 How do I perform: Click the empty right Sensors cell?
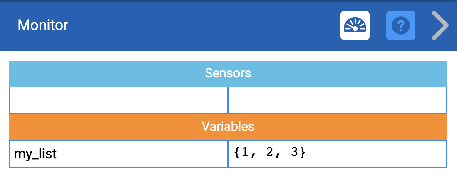click(x=337, y=100)
